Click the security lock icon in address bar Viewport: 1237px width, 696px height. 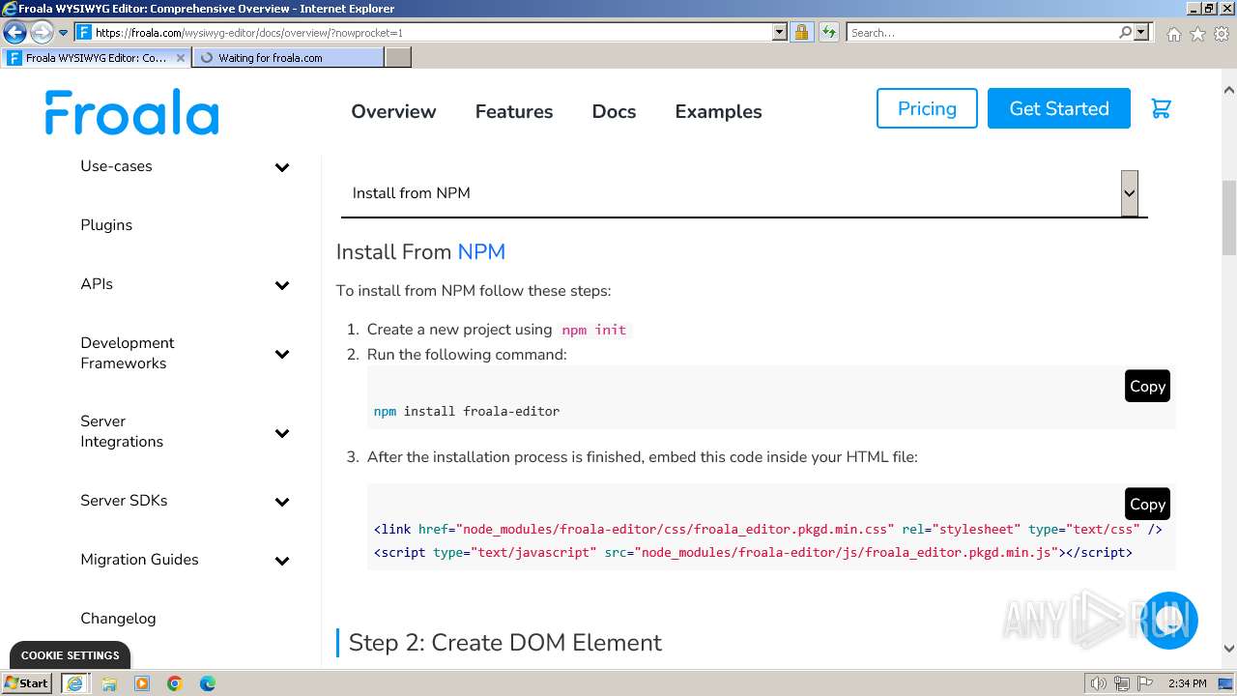(801, 32)
